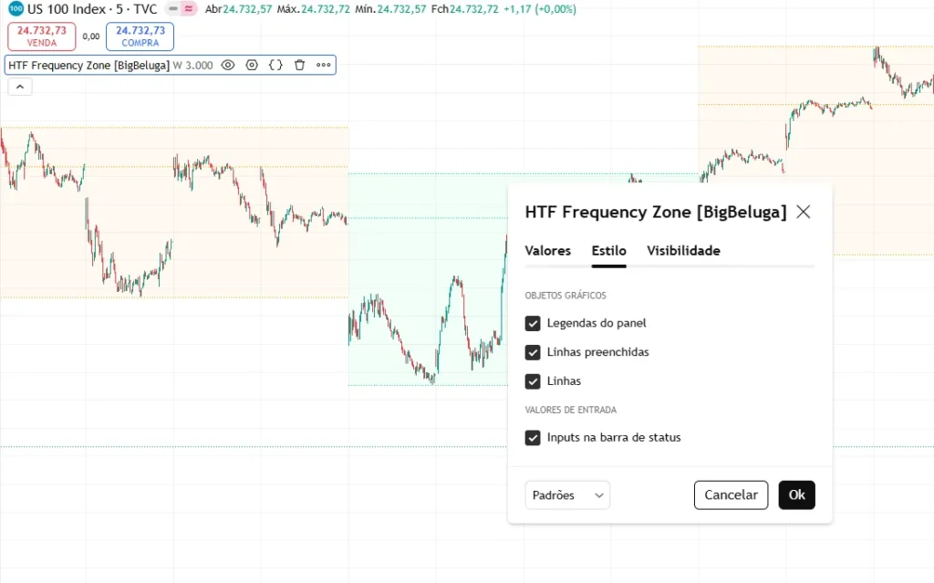Open indicator settings hexagon icon
Viewport: 934px width, 583px height.
(x=252, y=65)
